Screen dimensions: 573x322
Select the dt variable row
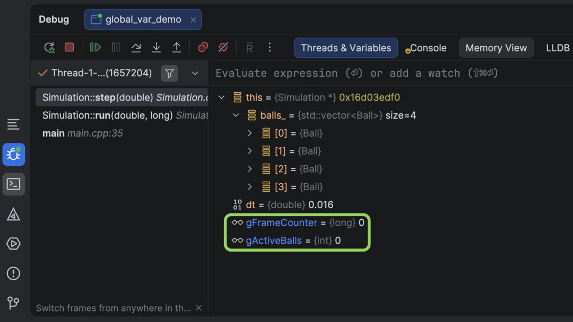(283, 204)
